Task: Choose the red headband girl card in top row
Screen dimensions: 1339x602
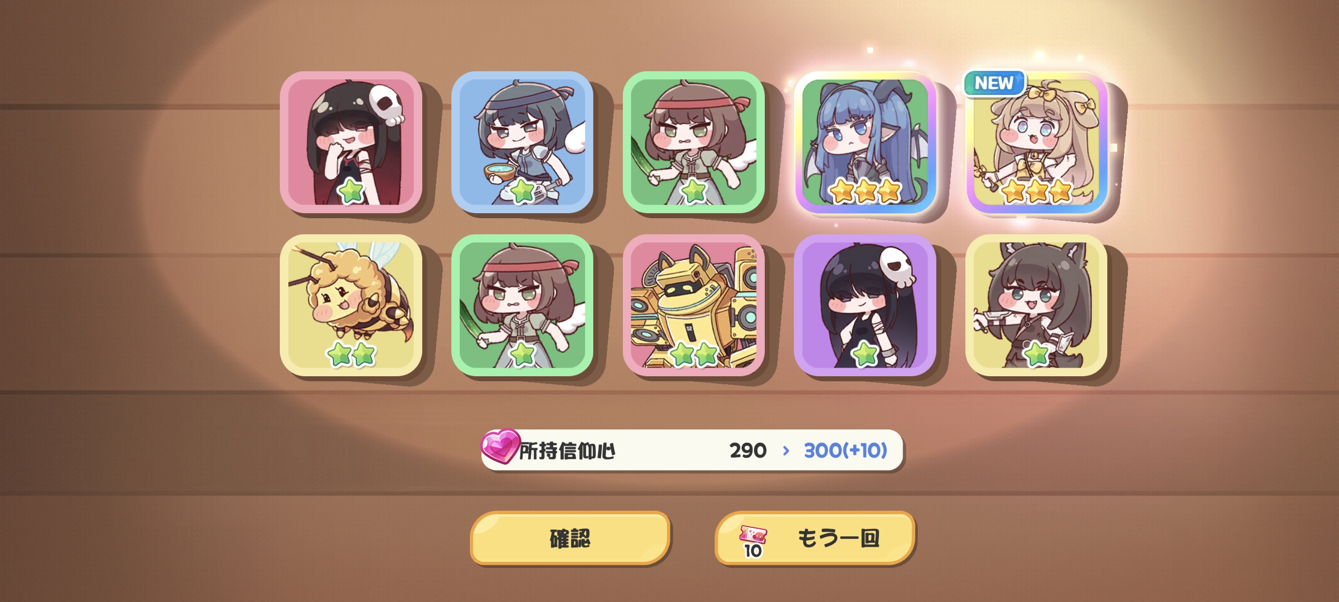Action: point(694,142)
